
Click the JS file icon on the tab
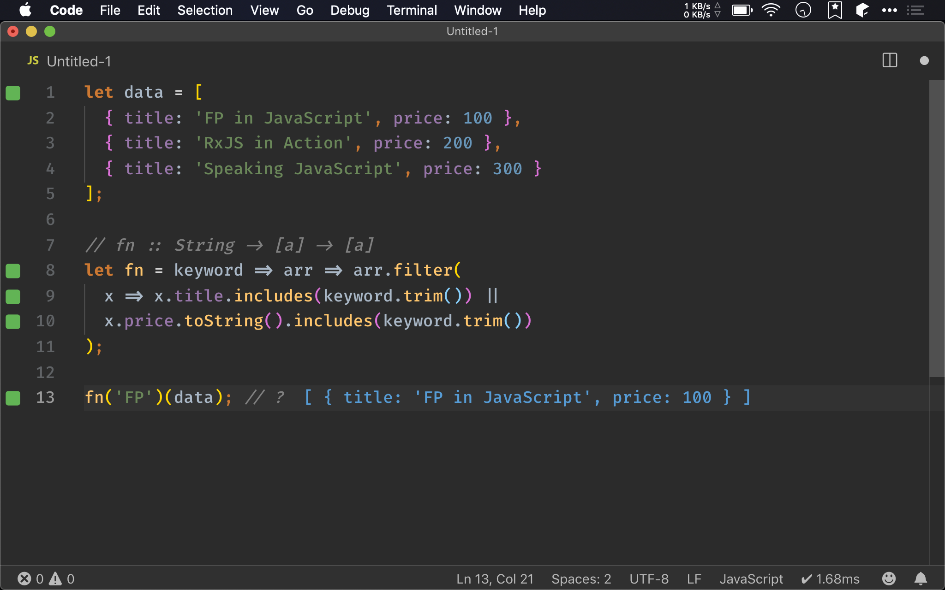pyautogui.click(x=33, y=61)
